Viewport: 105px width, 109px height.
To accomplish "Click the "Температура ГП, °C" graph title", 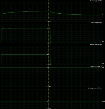I will (x=96, y=1).
